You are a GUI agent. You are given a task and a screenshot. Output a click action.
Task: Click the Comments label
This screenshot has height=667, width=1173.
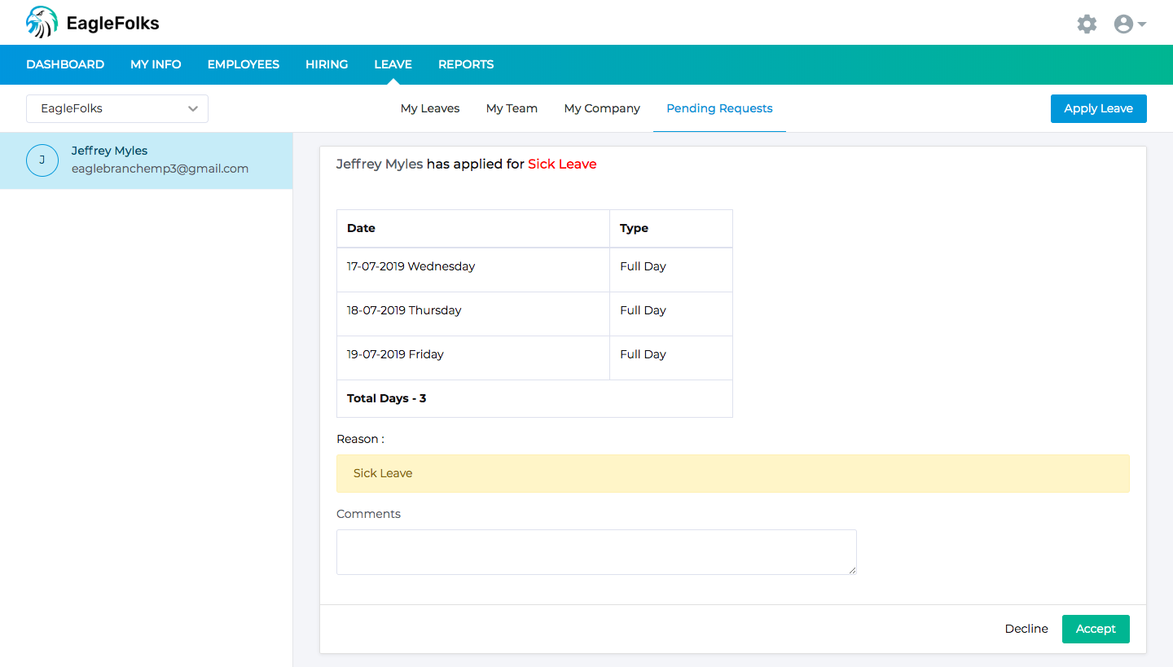[368, 514]
